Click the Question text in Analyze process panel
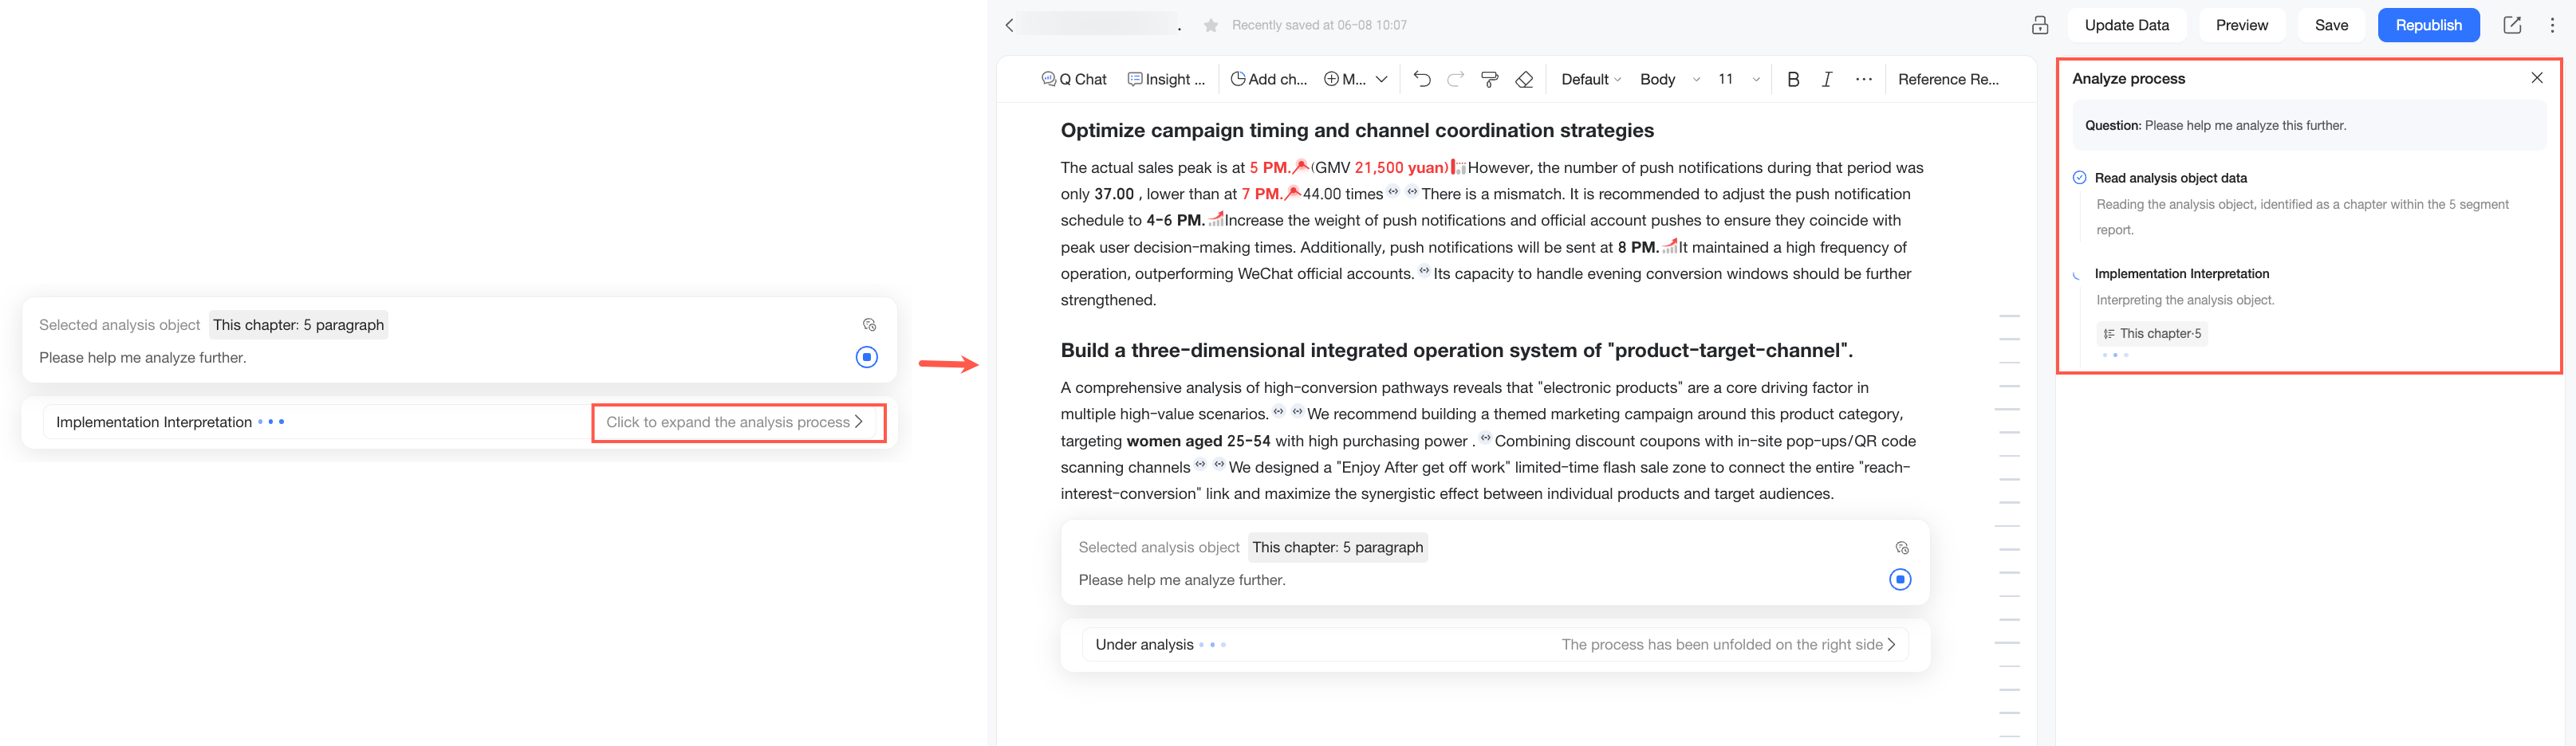2576x746 pixels. click(x=2215, y=126)
